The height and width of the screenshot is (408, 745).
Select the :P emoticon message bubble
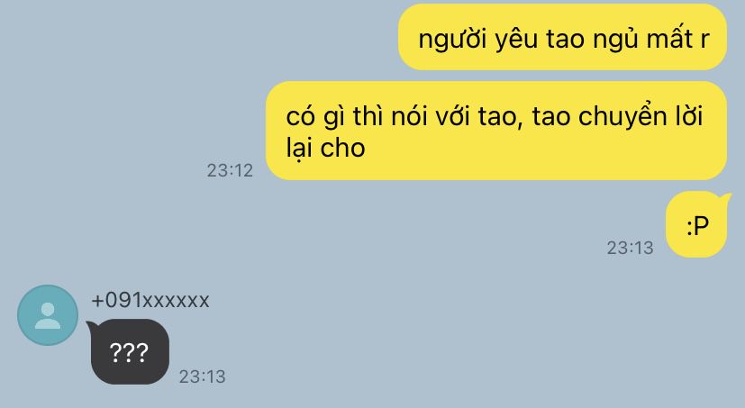(x=696, y=224)
